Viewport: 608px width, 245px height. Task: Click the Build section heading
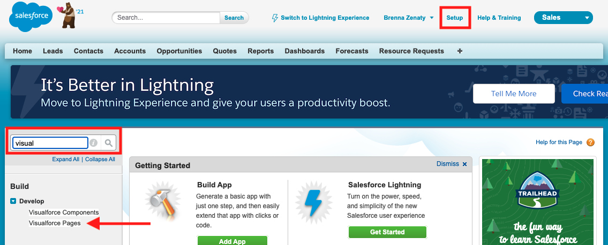(19, 186)
